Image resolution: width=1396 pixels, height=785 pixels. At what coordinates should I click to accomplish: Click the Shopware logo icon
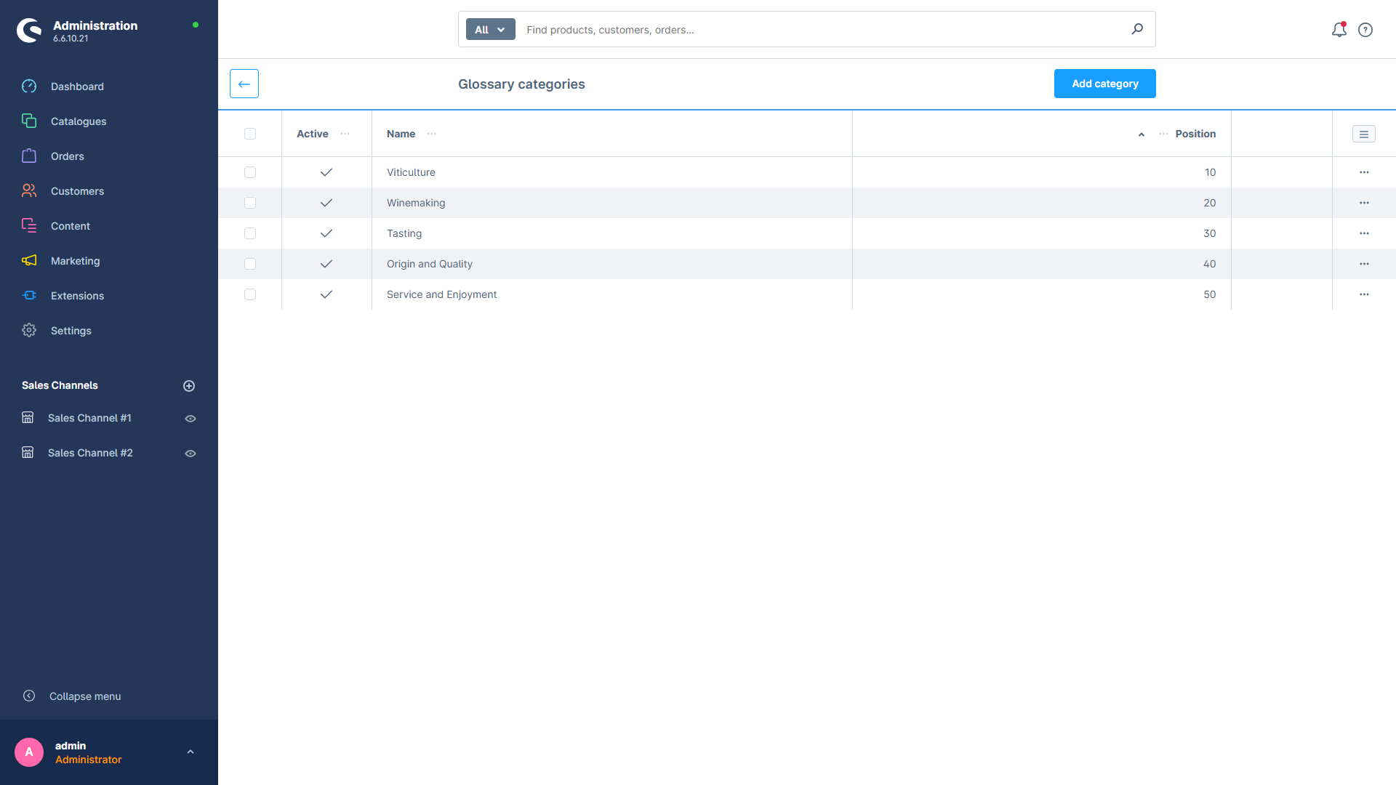tap(29, 31)
